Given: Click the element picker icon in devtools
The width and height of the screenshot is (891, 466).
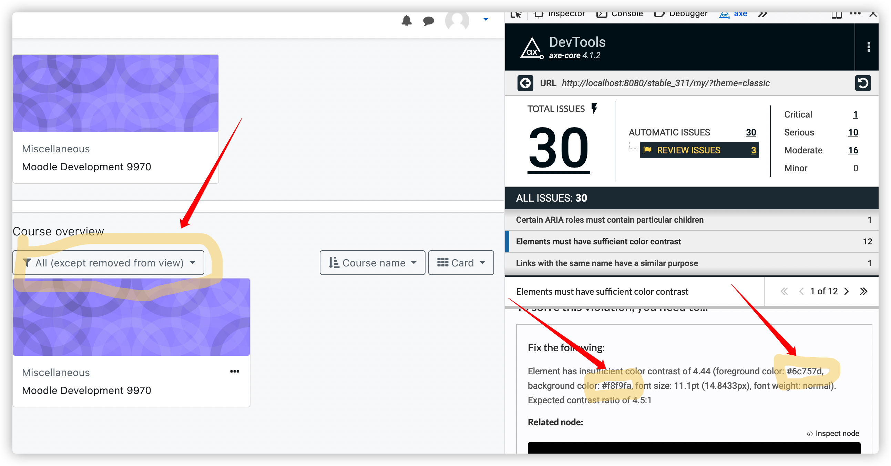Looking at the screenshot, I should pyautogui.click(x=516, y=14).
